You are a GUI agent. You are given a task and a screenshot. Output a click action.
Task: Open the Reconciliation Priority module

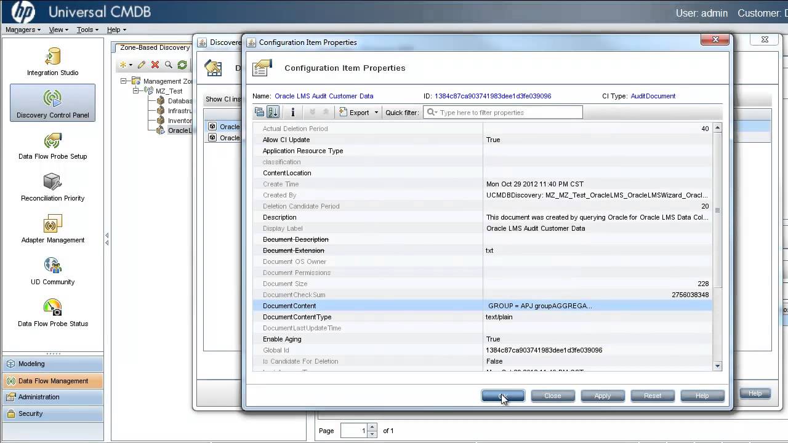52,187
